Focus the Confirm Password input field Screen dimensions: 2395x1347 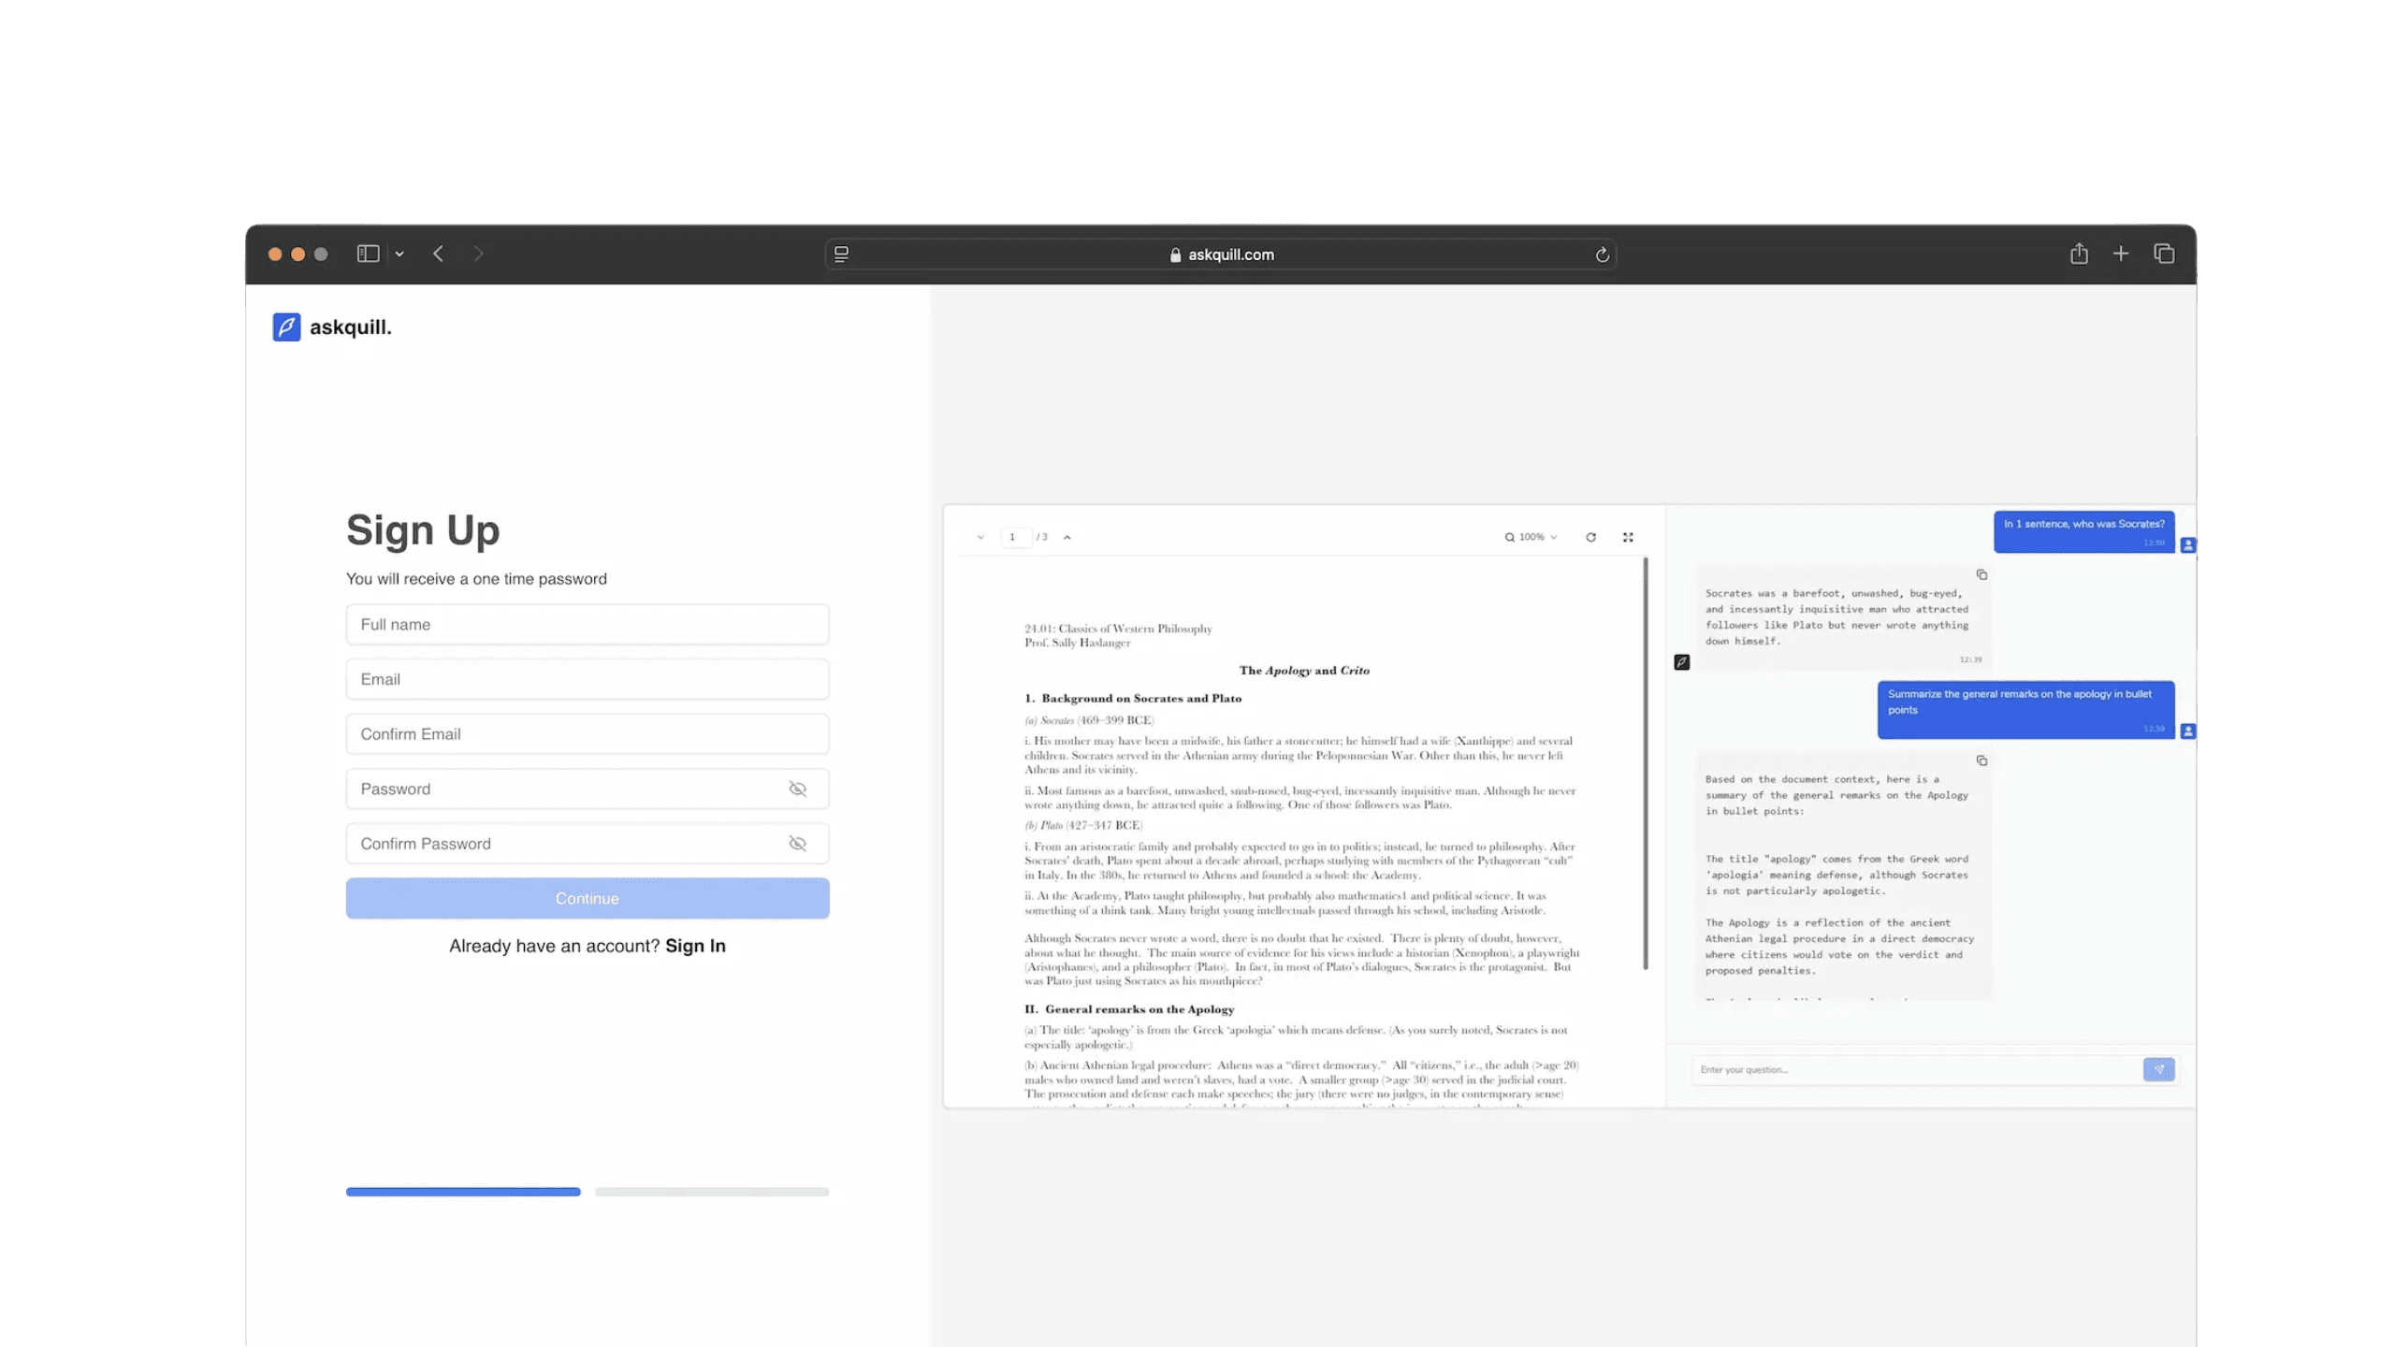point(588,844)
